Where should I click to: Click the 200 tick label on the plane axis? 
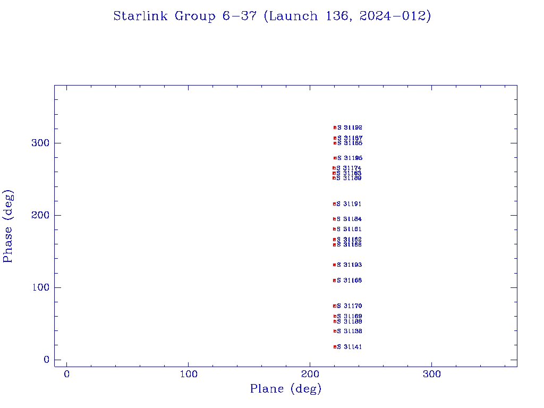click(x=310, y=374)
